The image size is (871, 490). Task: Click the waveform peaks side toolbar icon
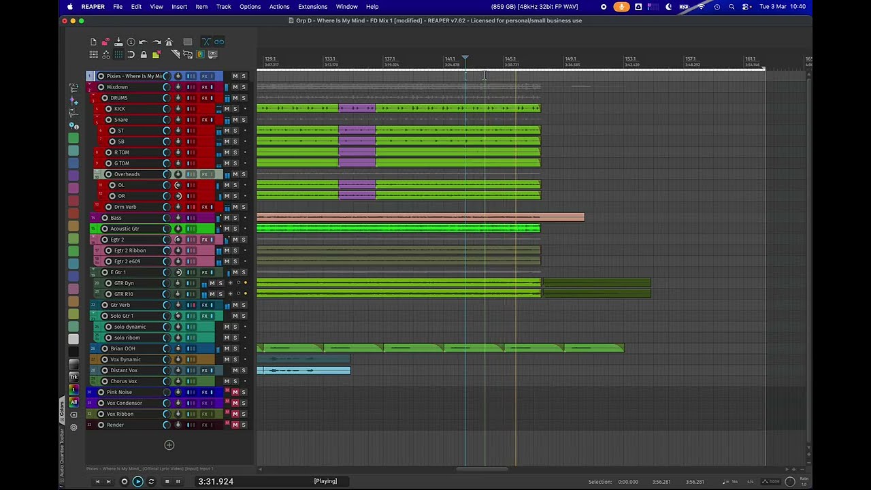click(73, 113)
